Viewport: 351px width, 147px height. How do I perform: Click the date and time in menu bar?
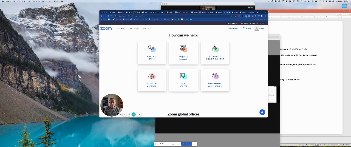click(342, 1)
